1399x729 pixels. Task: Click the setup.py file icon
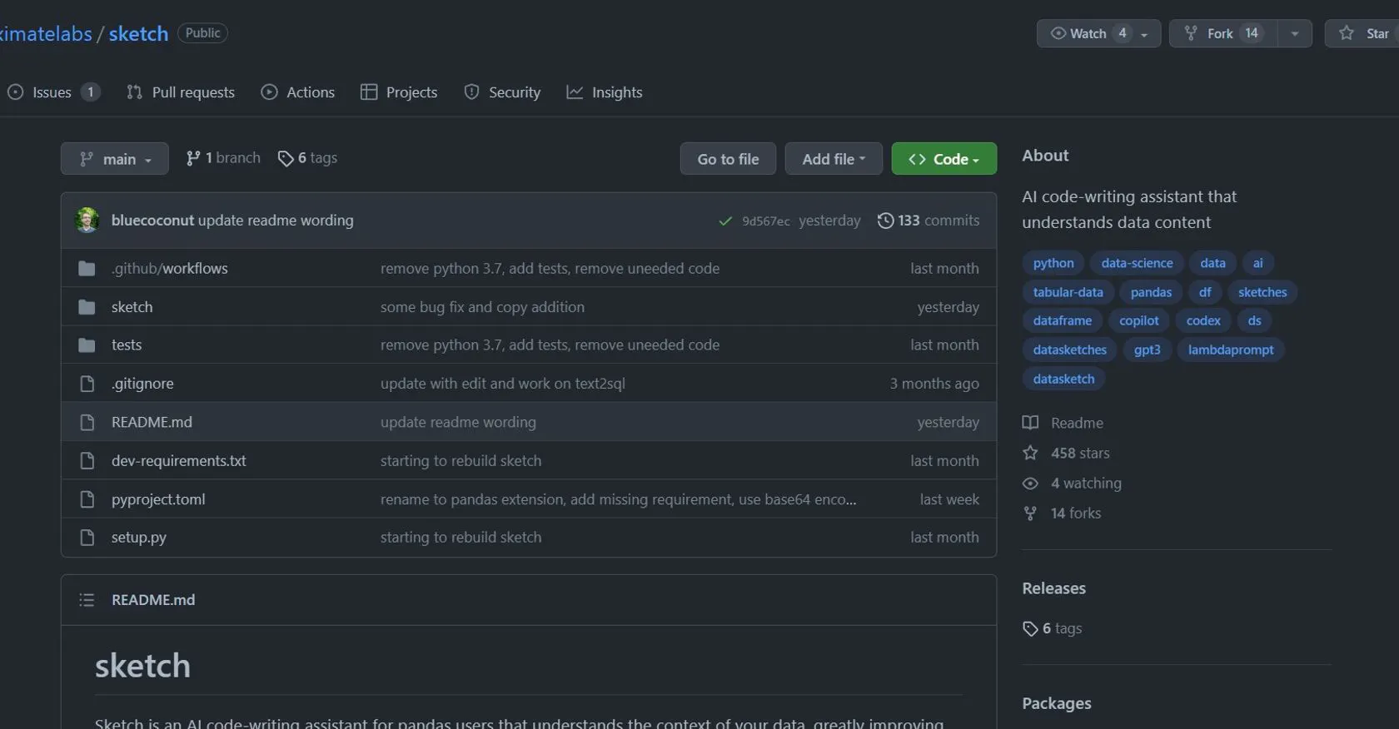click(87, 538)
